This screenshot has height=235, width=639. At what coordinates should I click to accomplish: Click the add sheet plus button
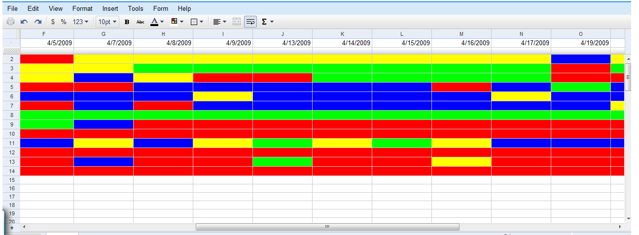tap(12, 228)
